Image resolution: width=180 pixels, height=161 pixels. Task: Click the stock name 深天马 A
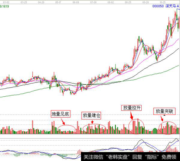point(172,6)
